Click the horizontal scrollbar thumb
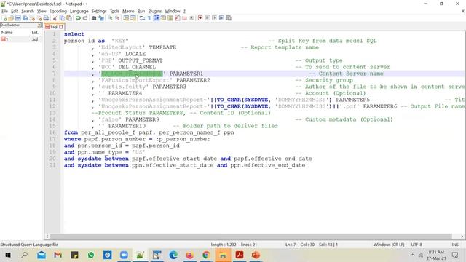Viewport: 466px width, 262px height. pyautogui.click(x=251, y=237)
